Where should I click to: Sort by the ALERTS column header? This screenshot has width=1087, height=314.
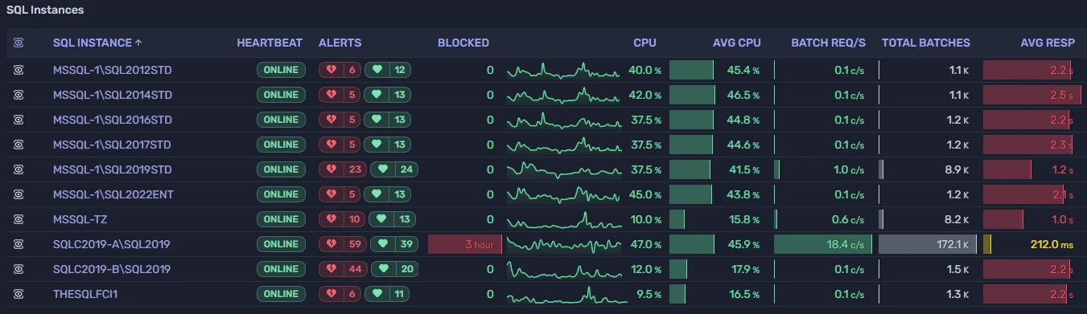click(340, 43)
